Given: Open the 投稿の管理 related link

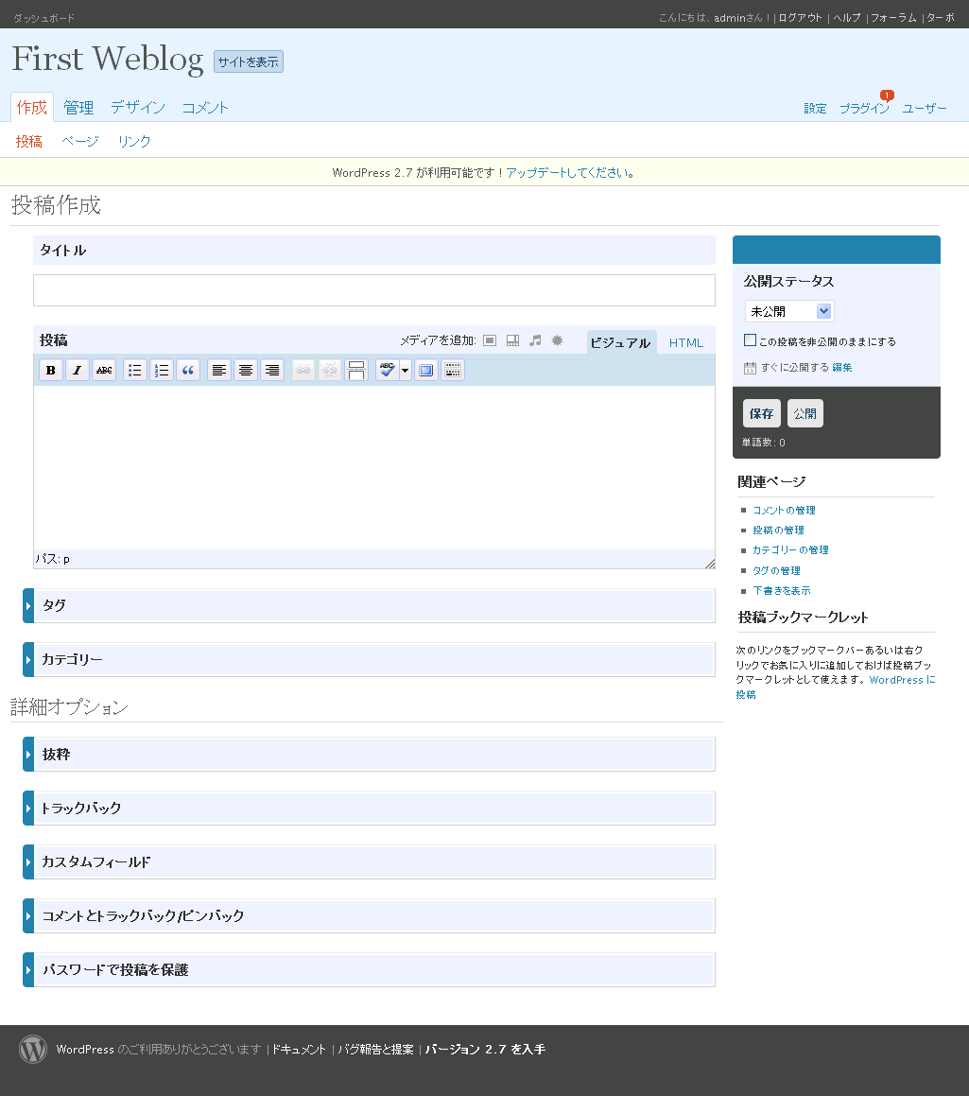Looking at the screenshot, I should point(778,530).
